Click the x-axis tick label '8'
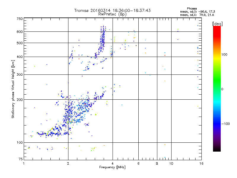This screenshot has height=178, width=237. [157, 163]
